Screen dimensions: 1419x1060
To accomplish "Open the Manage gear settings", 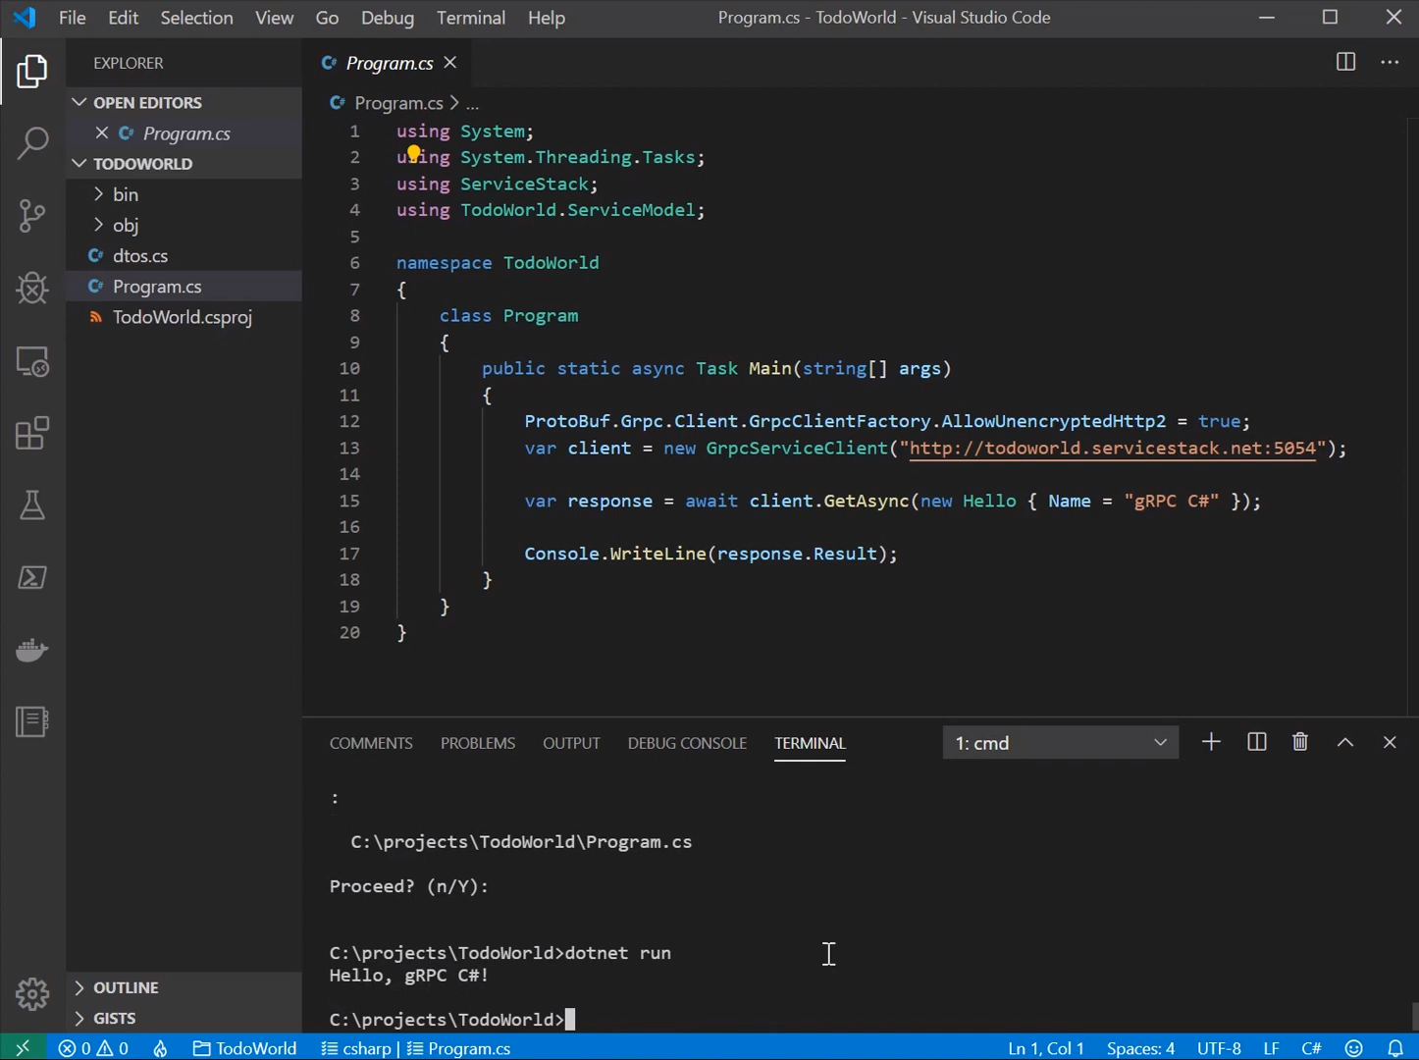I will tap(32, 994).
